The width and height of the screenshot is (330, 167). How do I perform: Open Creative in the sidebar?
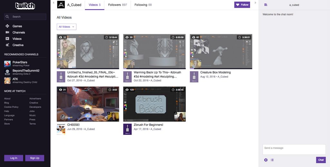coord(18,45)
